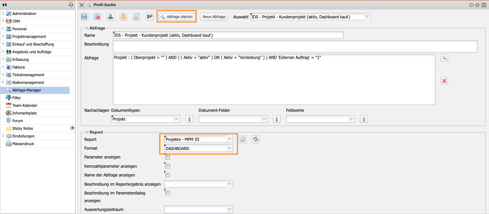The image size is (489, 214).
Task: Click the Neue Abfrage button
Action: pyautogui.click(x=214, y=17)
